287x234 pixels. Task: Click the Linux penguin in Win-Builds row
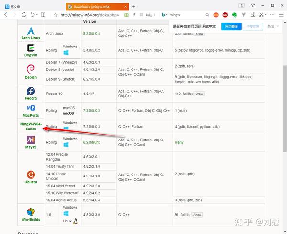[76, 221]
